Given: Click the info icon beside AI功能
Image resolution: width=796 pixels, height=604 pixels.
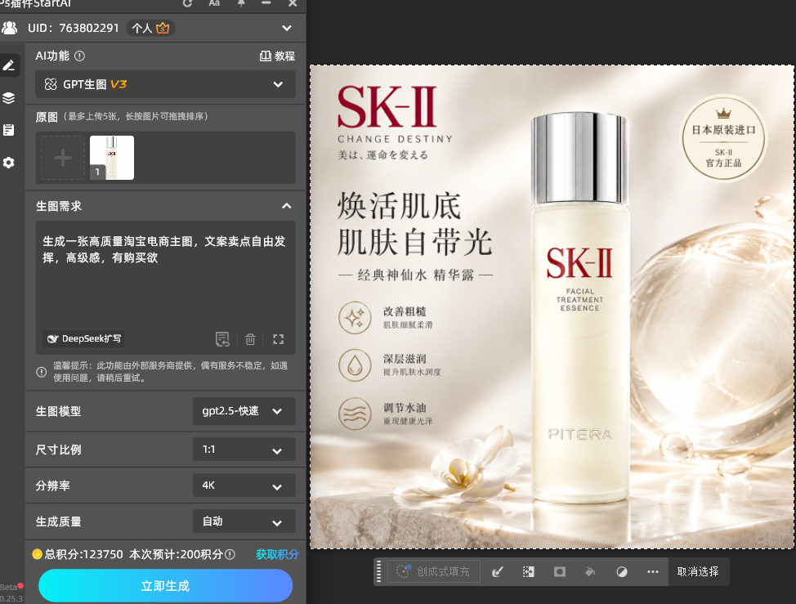Looking at the screenshot, I should pos(80,56).
